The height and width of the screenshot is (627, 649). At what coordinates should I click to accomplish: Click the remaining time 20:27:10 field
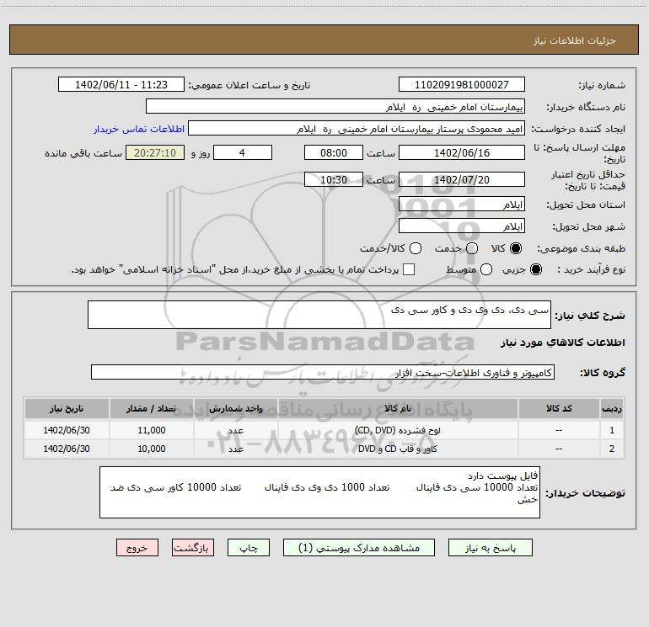(155, 152)
